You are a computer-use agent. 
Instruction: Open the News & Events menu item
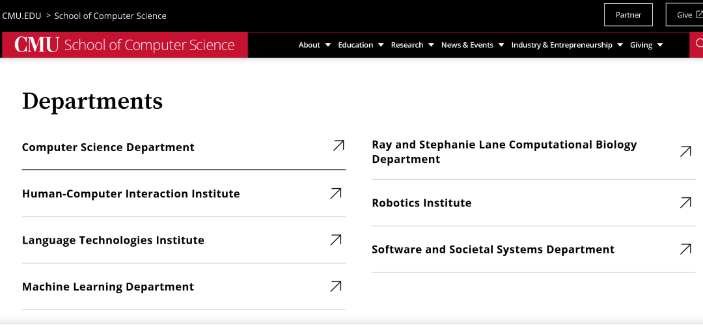pyautogui.click(x=467, y=45)
